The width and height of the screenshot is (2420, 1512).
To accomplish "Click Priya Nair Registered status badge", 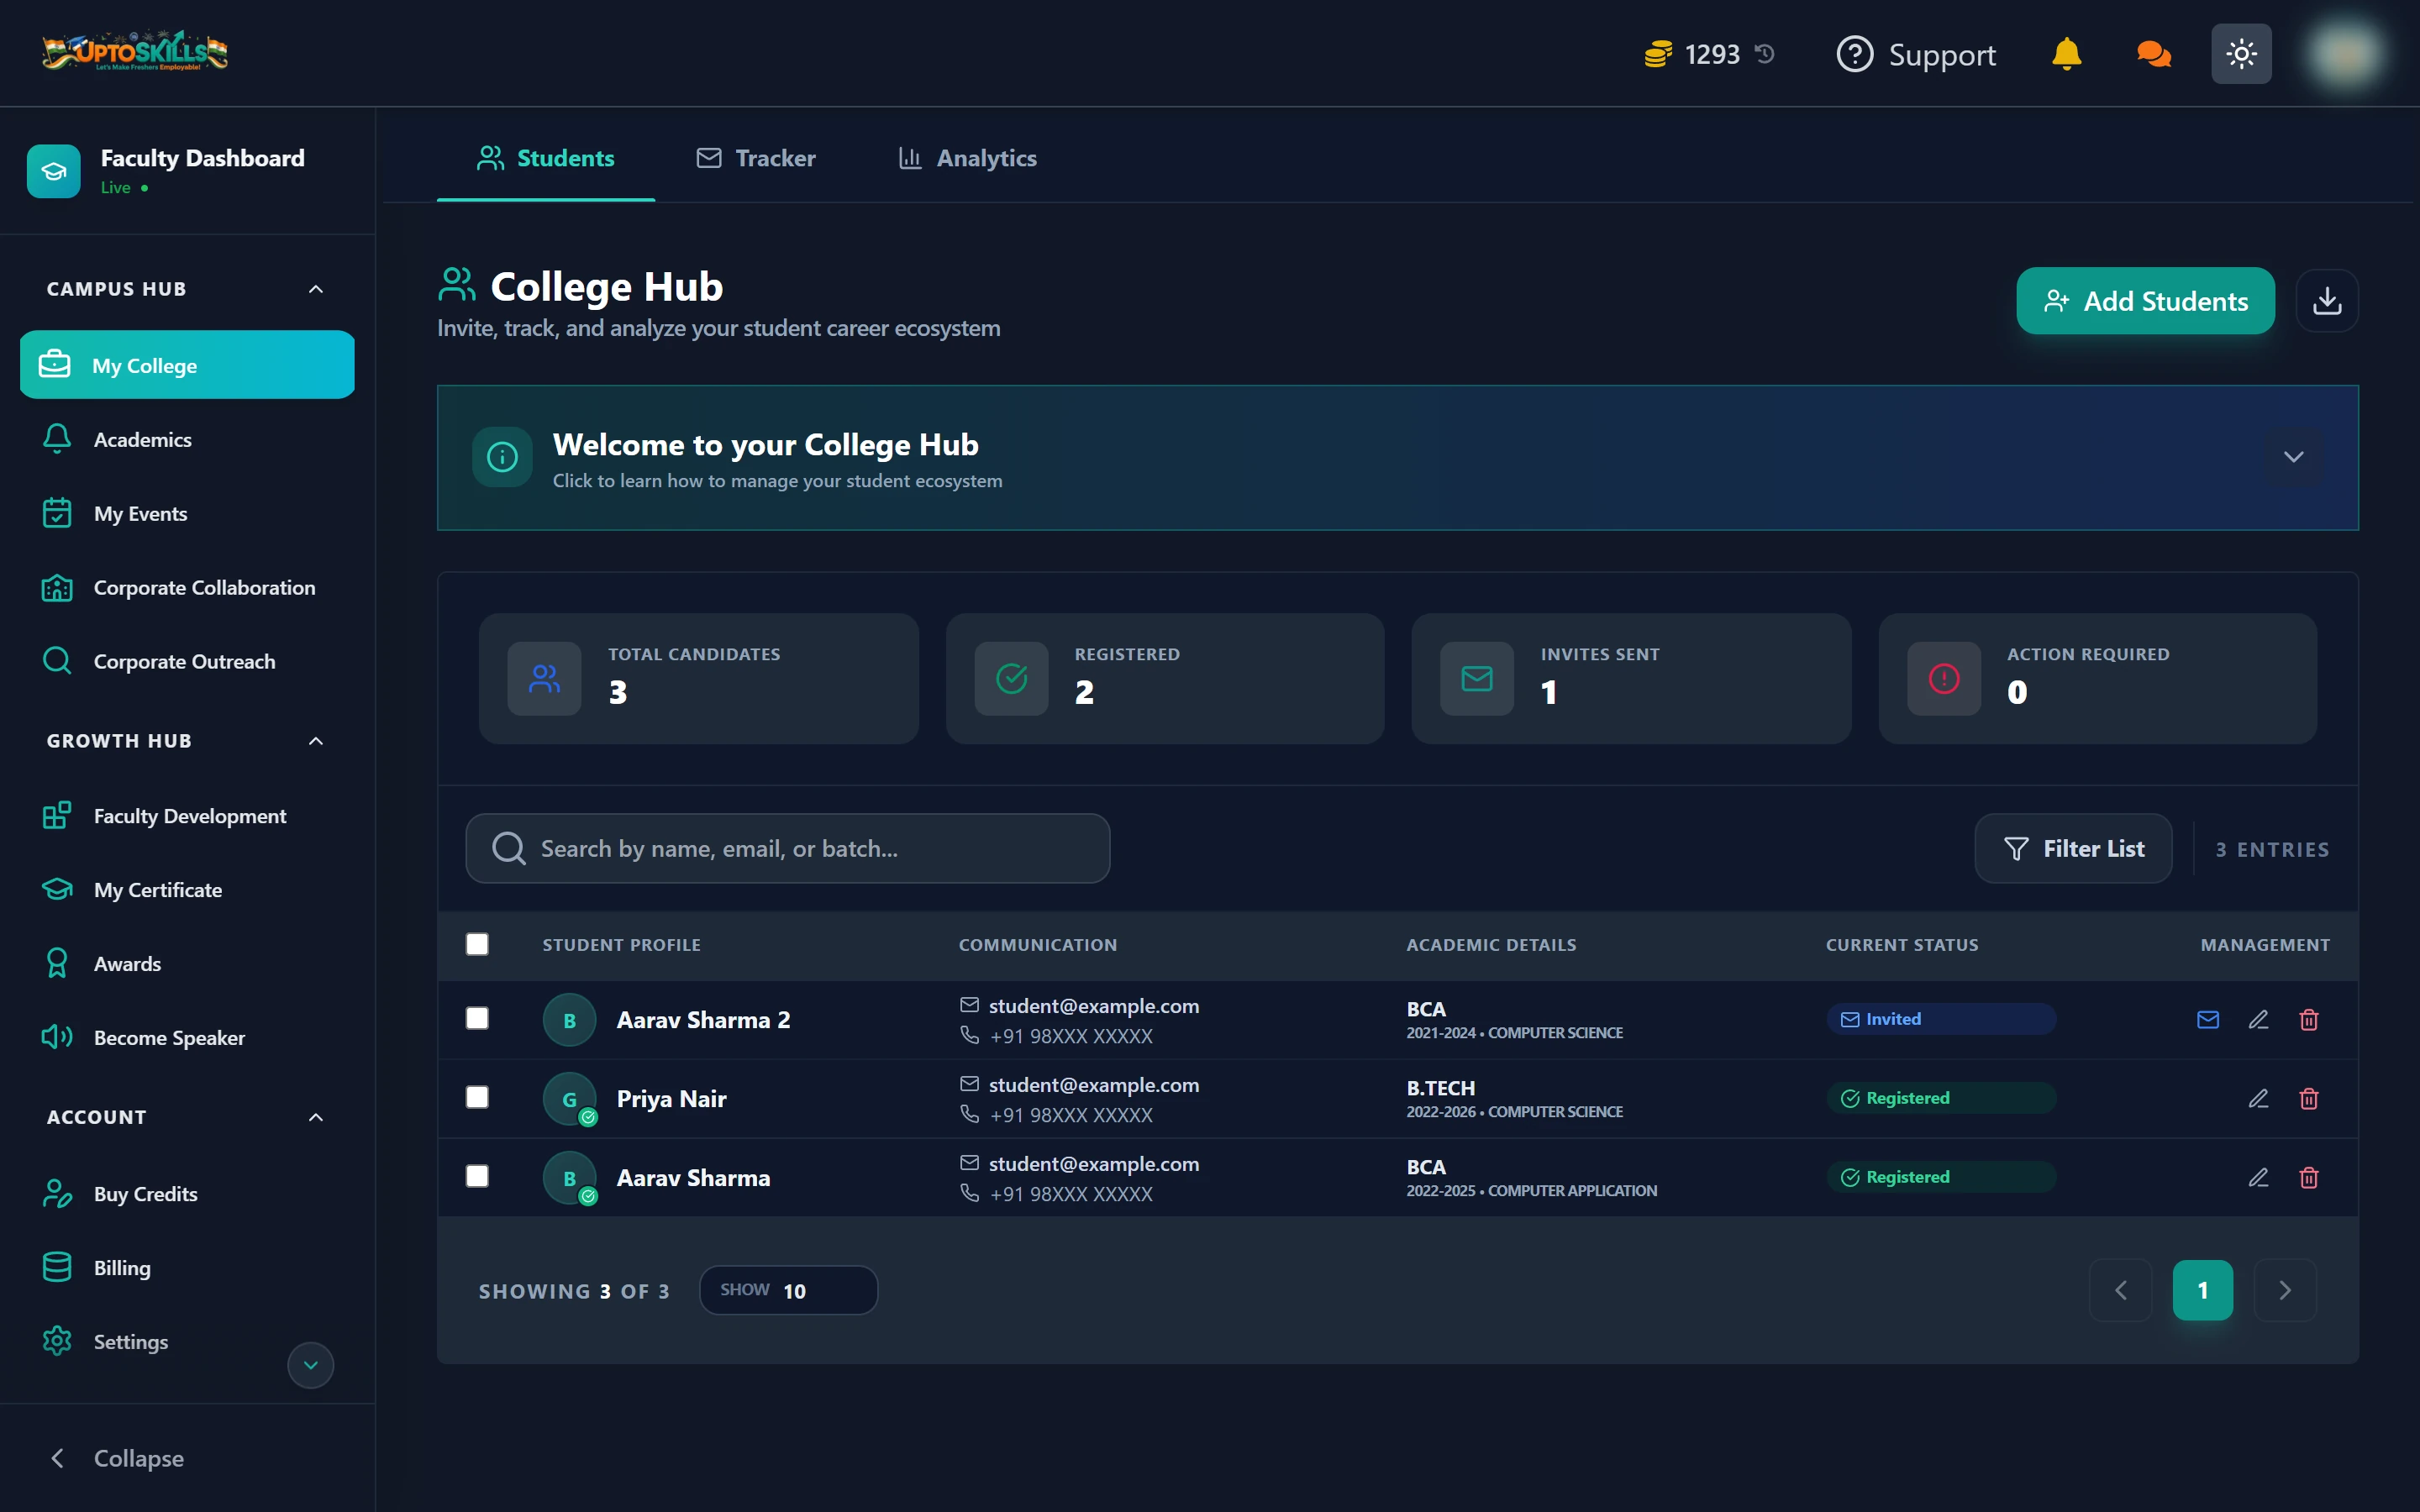I will click(1941, 1098).
